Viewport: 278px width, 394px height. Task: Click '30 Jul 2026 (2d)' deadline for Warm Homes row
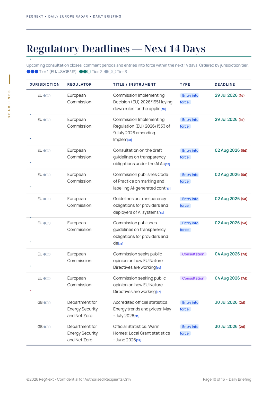coord(230,326)
